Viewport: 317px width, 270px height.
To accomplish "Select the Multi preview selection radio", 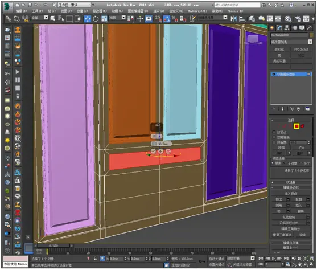I will coord(301,163).
